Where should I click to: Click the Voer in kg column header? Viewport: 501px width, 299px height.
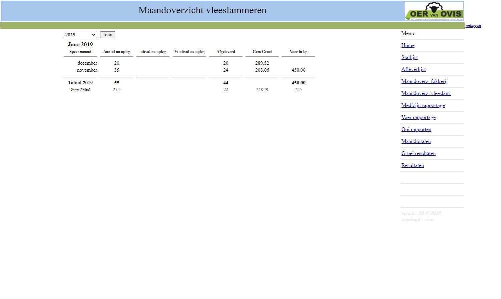pyautogui.click(x=298, y=52)
